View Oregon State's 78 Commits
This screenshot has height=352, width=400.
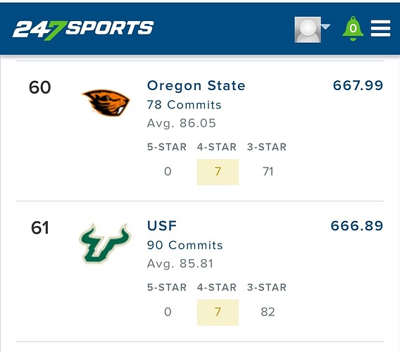coord(184,105)
